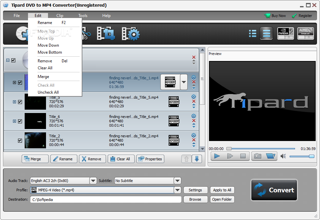The image size is (320, 220).
Task: Uncheck the Title_6 checkbox
Action: pyautogui.click(x=20, y=121)
